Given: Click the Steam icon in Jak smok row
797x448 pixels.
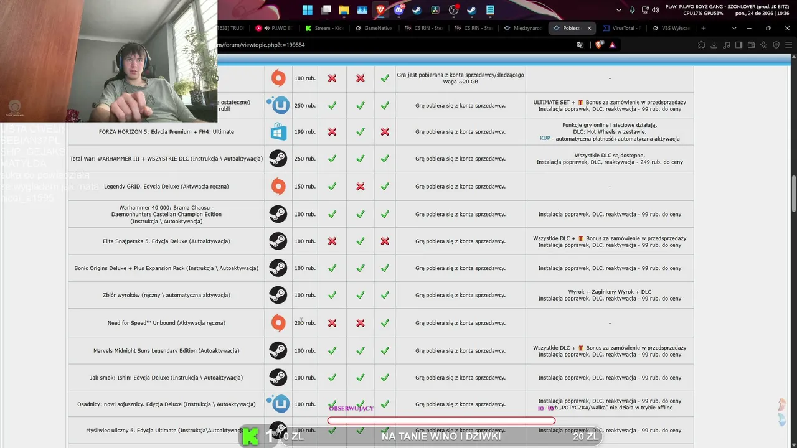Looking at the screenshot, I should point(278,378).
